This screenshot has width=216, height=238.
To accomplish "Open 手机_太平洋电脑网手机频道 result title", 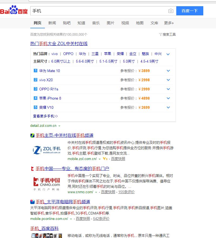I will (x=63, y=202).
